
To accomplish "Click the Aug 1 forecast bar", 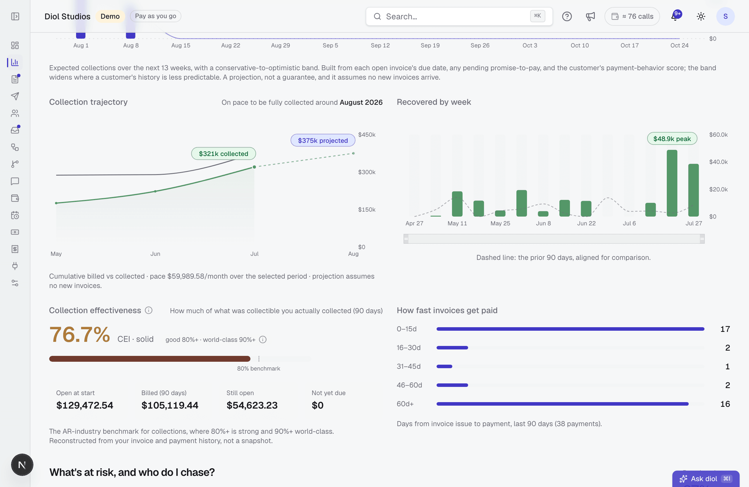I will pyautogui.click(x=81, y=35).
